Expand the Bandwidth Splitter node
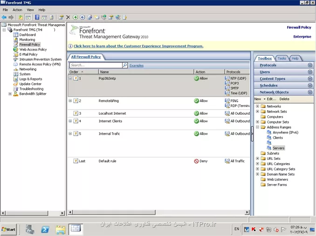Screen dimensions: 316x236 (x=10, y=94)
